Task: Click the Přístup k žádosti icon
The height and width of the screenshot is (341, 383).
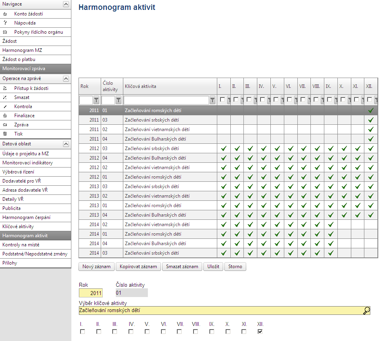Action: click(5, 88)
